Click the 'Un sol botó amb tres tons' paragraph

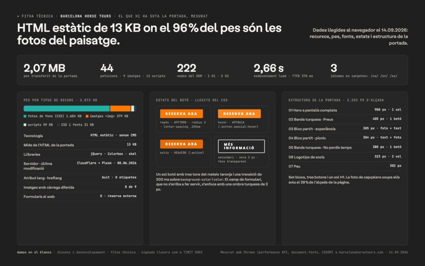tap(212, 182)
